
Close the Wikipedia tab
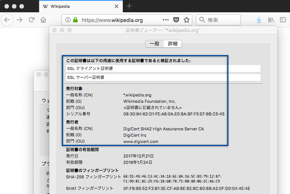(116, 6)
